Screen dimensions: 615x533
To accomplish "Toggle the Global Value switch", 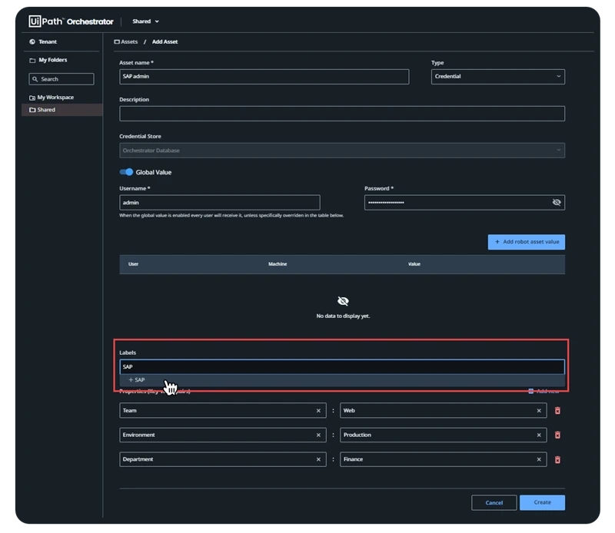I will point(126,172).
